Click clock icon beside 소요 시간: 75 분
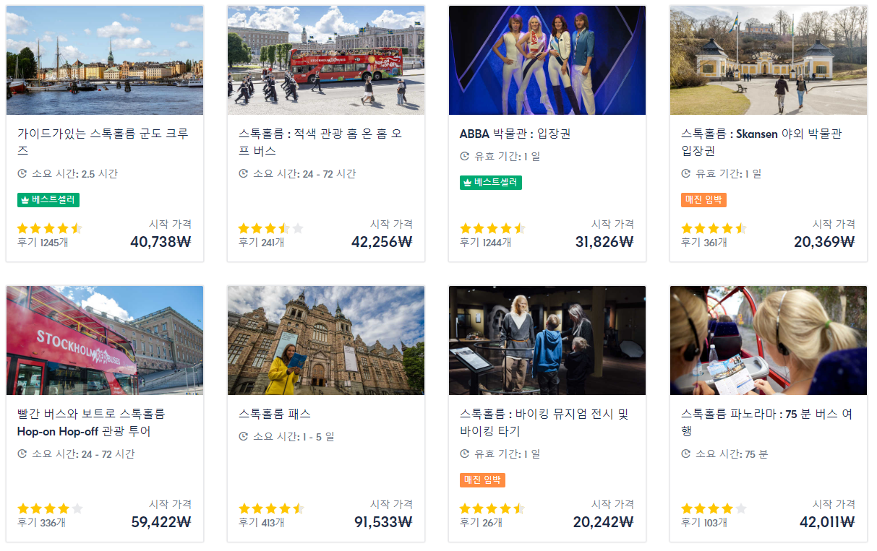 point(685,454)
